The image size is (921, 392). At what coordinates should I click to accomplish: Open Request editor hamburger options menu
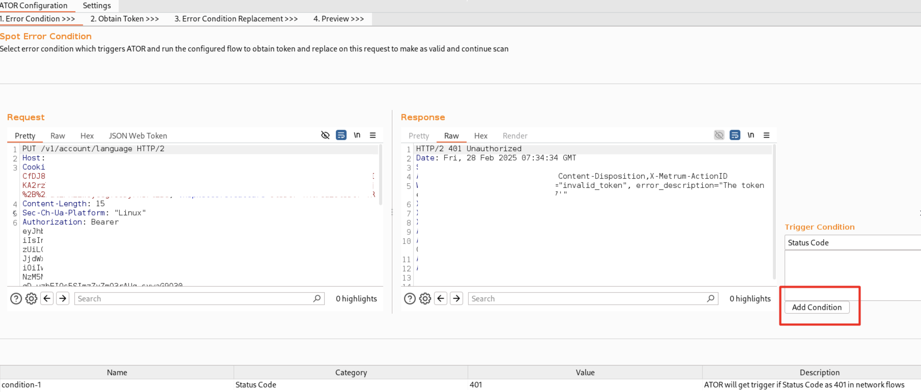pyautogui.click(x=373, y=135)
